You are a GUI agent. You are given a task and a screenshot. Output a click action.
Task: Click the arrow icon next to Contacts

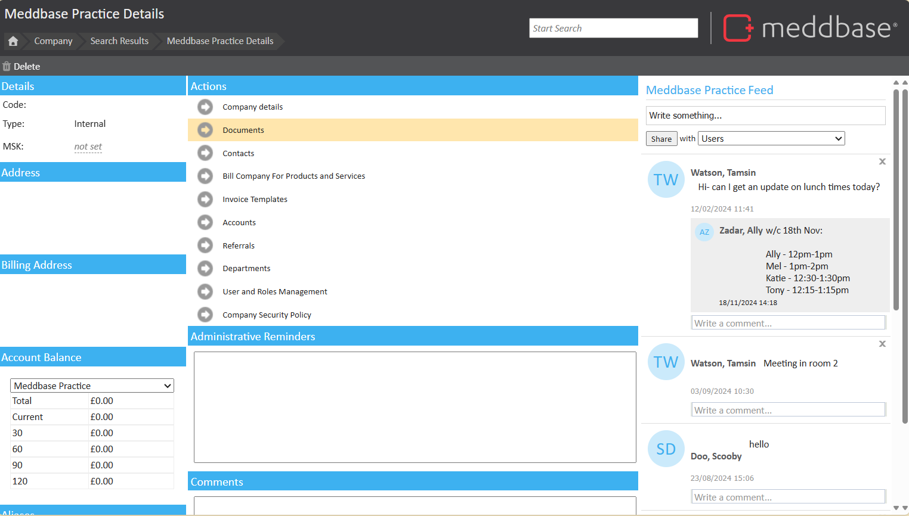(x=205, y=153)
